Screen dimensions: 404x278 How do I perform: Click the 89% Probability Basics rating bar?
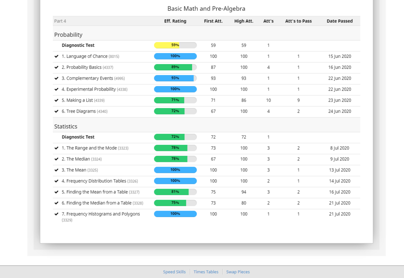(x=175, y=67)
